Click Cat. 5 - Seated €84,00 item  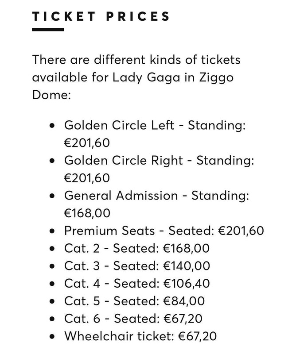[135, 301]
